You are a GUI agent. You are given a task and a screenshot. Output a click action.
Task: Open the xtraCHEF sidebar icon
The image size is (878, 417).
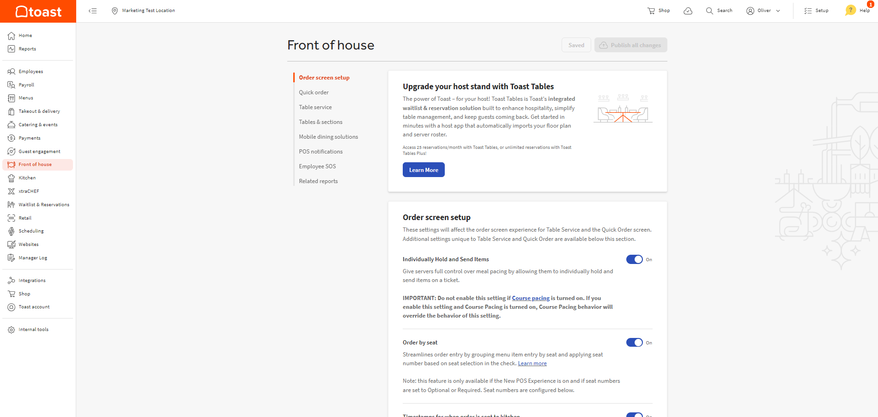12,191
